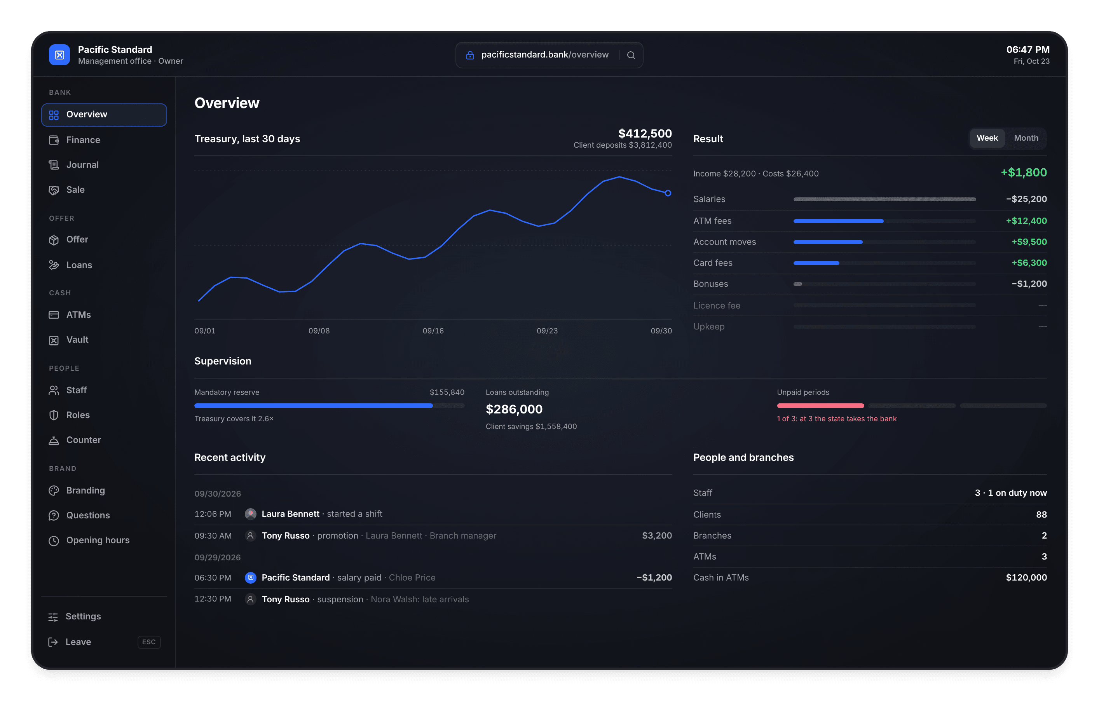1099x701 pixels.
Task: Click the Cash in ATMs value $120,000
Action: [1026, 578]
